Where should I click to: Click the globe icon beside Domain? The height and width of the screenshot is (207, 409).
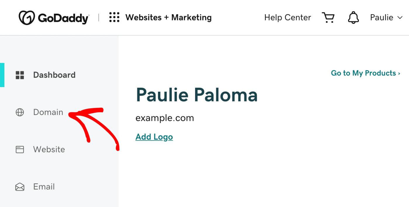coord(20,112)
